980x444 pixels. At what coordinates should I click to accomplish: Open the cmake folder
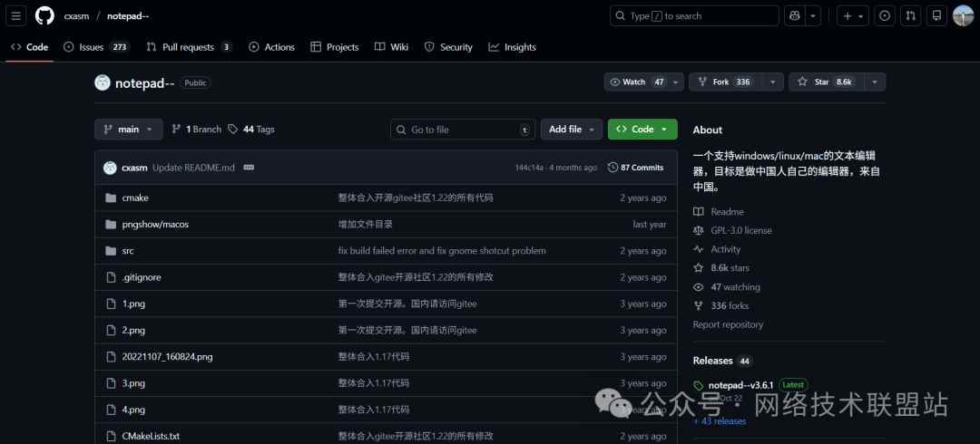click(x=135, y=198)
